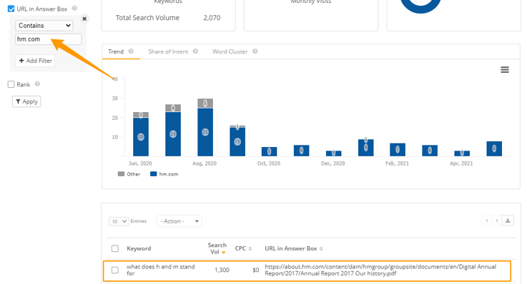Image resolution: width=527 pixels, height=284 pixels.
Task: Remove the hm.com filter with the X button
Action: pyautogui.click(x=84, y=19)
